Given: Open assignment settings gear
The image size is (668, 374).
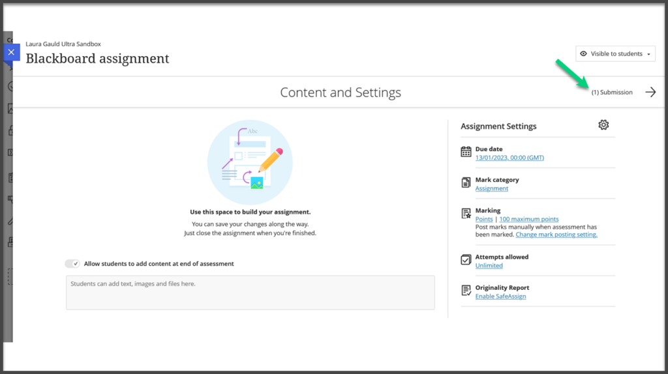Looking at the screenshot, I should 603,124.
